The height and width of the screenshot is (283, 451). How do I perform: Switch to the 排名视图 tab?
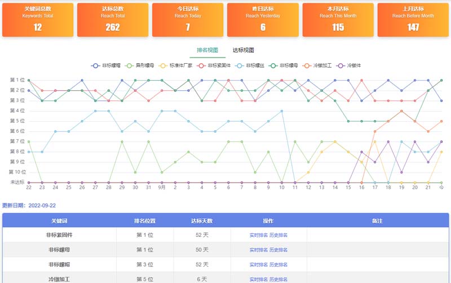(207, 50)
